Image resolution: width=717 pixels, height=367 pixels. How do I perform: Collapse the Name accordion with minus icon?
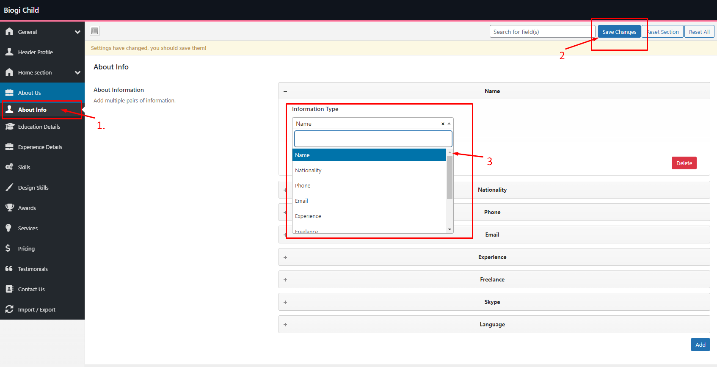coord(285,91)
